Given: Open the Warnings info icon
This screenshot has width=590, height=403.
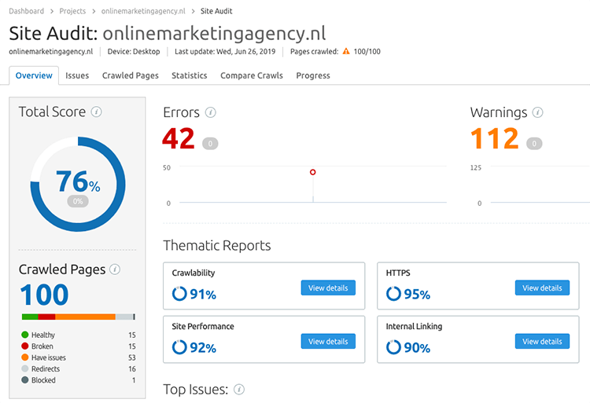Looking at the screenshot, I should pos(538,112).
